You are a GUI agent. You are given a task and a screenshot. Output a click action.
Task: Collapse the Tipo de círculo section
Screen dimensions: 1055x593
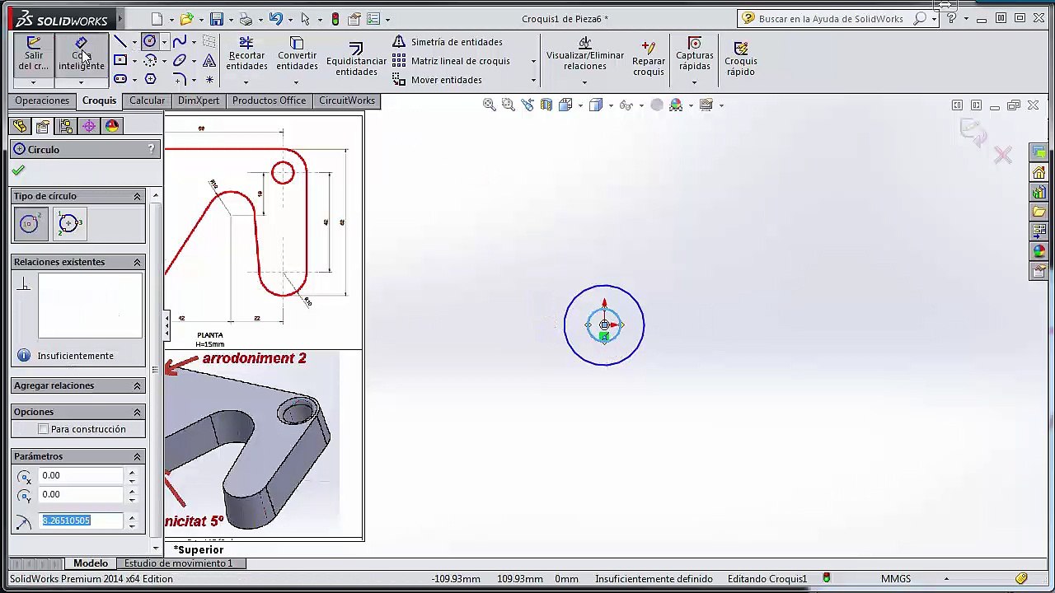[x=138, y=196]
